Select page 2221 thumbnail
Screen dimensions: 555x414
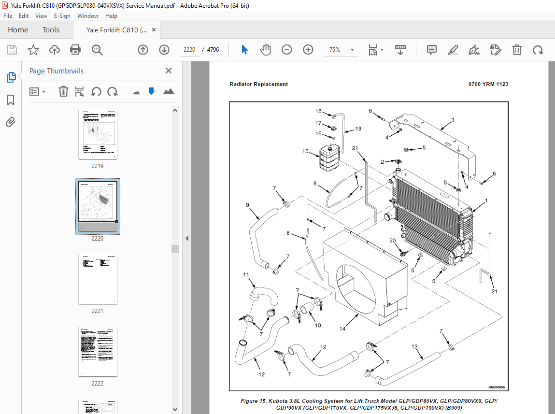pos(98,279)
